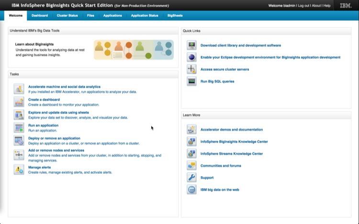This screenshot has height=224, width=359.
Task: Open Deploy or remove an application link
Action: tap(54, 138)
